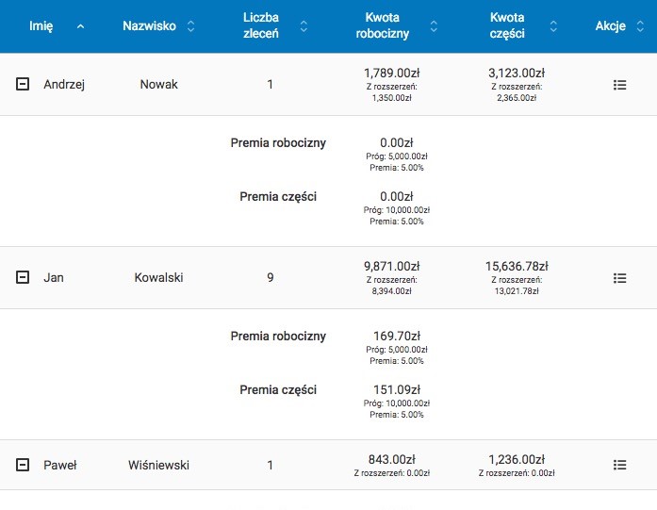Click the Nazwisko column header label

coord(149,26)
